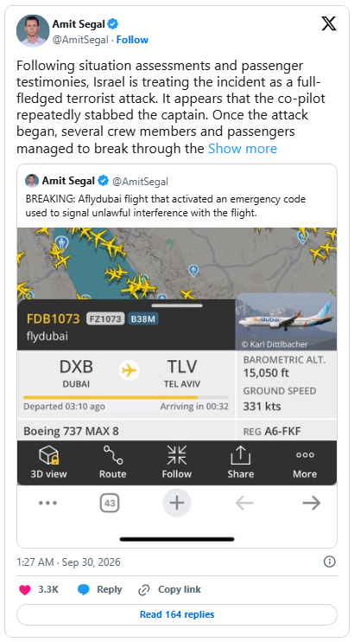Click the X logo icon
The image size is (354, 642).
pyautogui.click(x=329, y=24)
